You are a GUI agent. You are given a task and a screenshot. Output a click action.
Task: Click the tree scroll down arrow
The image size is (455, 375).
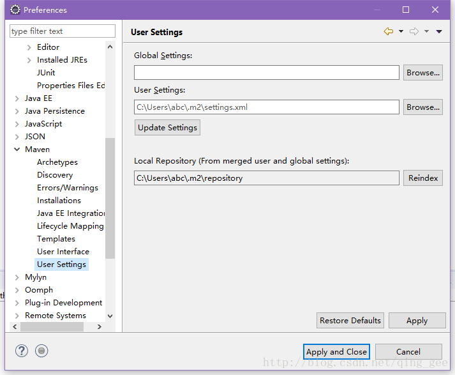tap(110, 316)
